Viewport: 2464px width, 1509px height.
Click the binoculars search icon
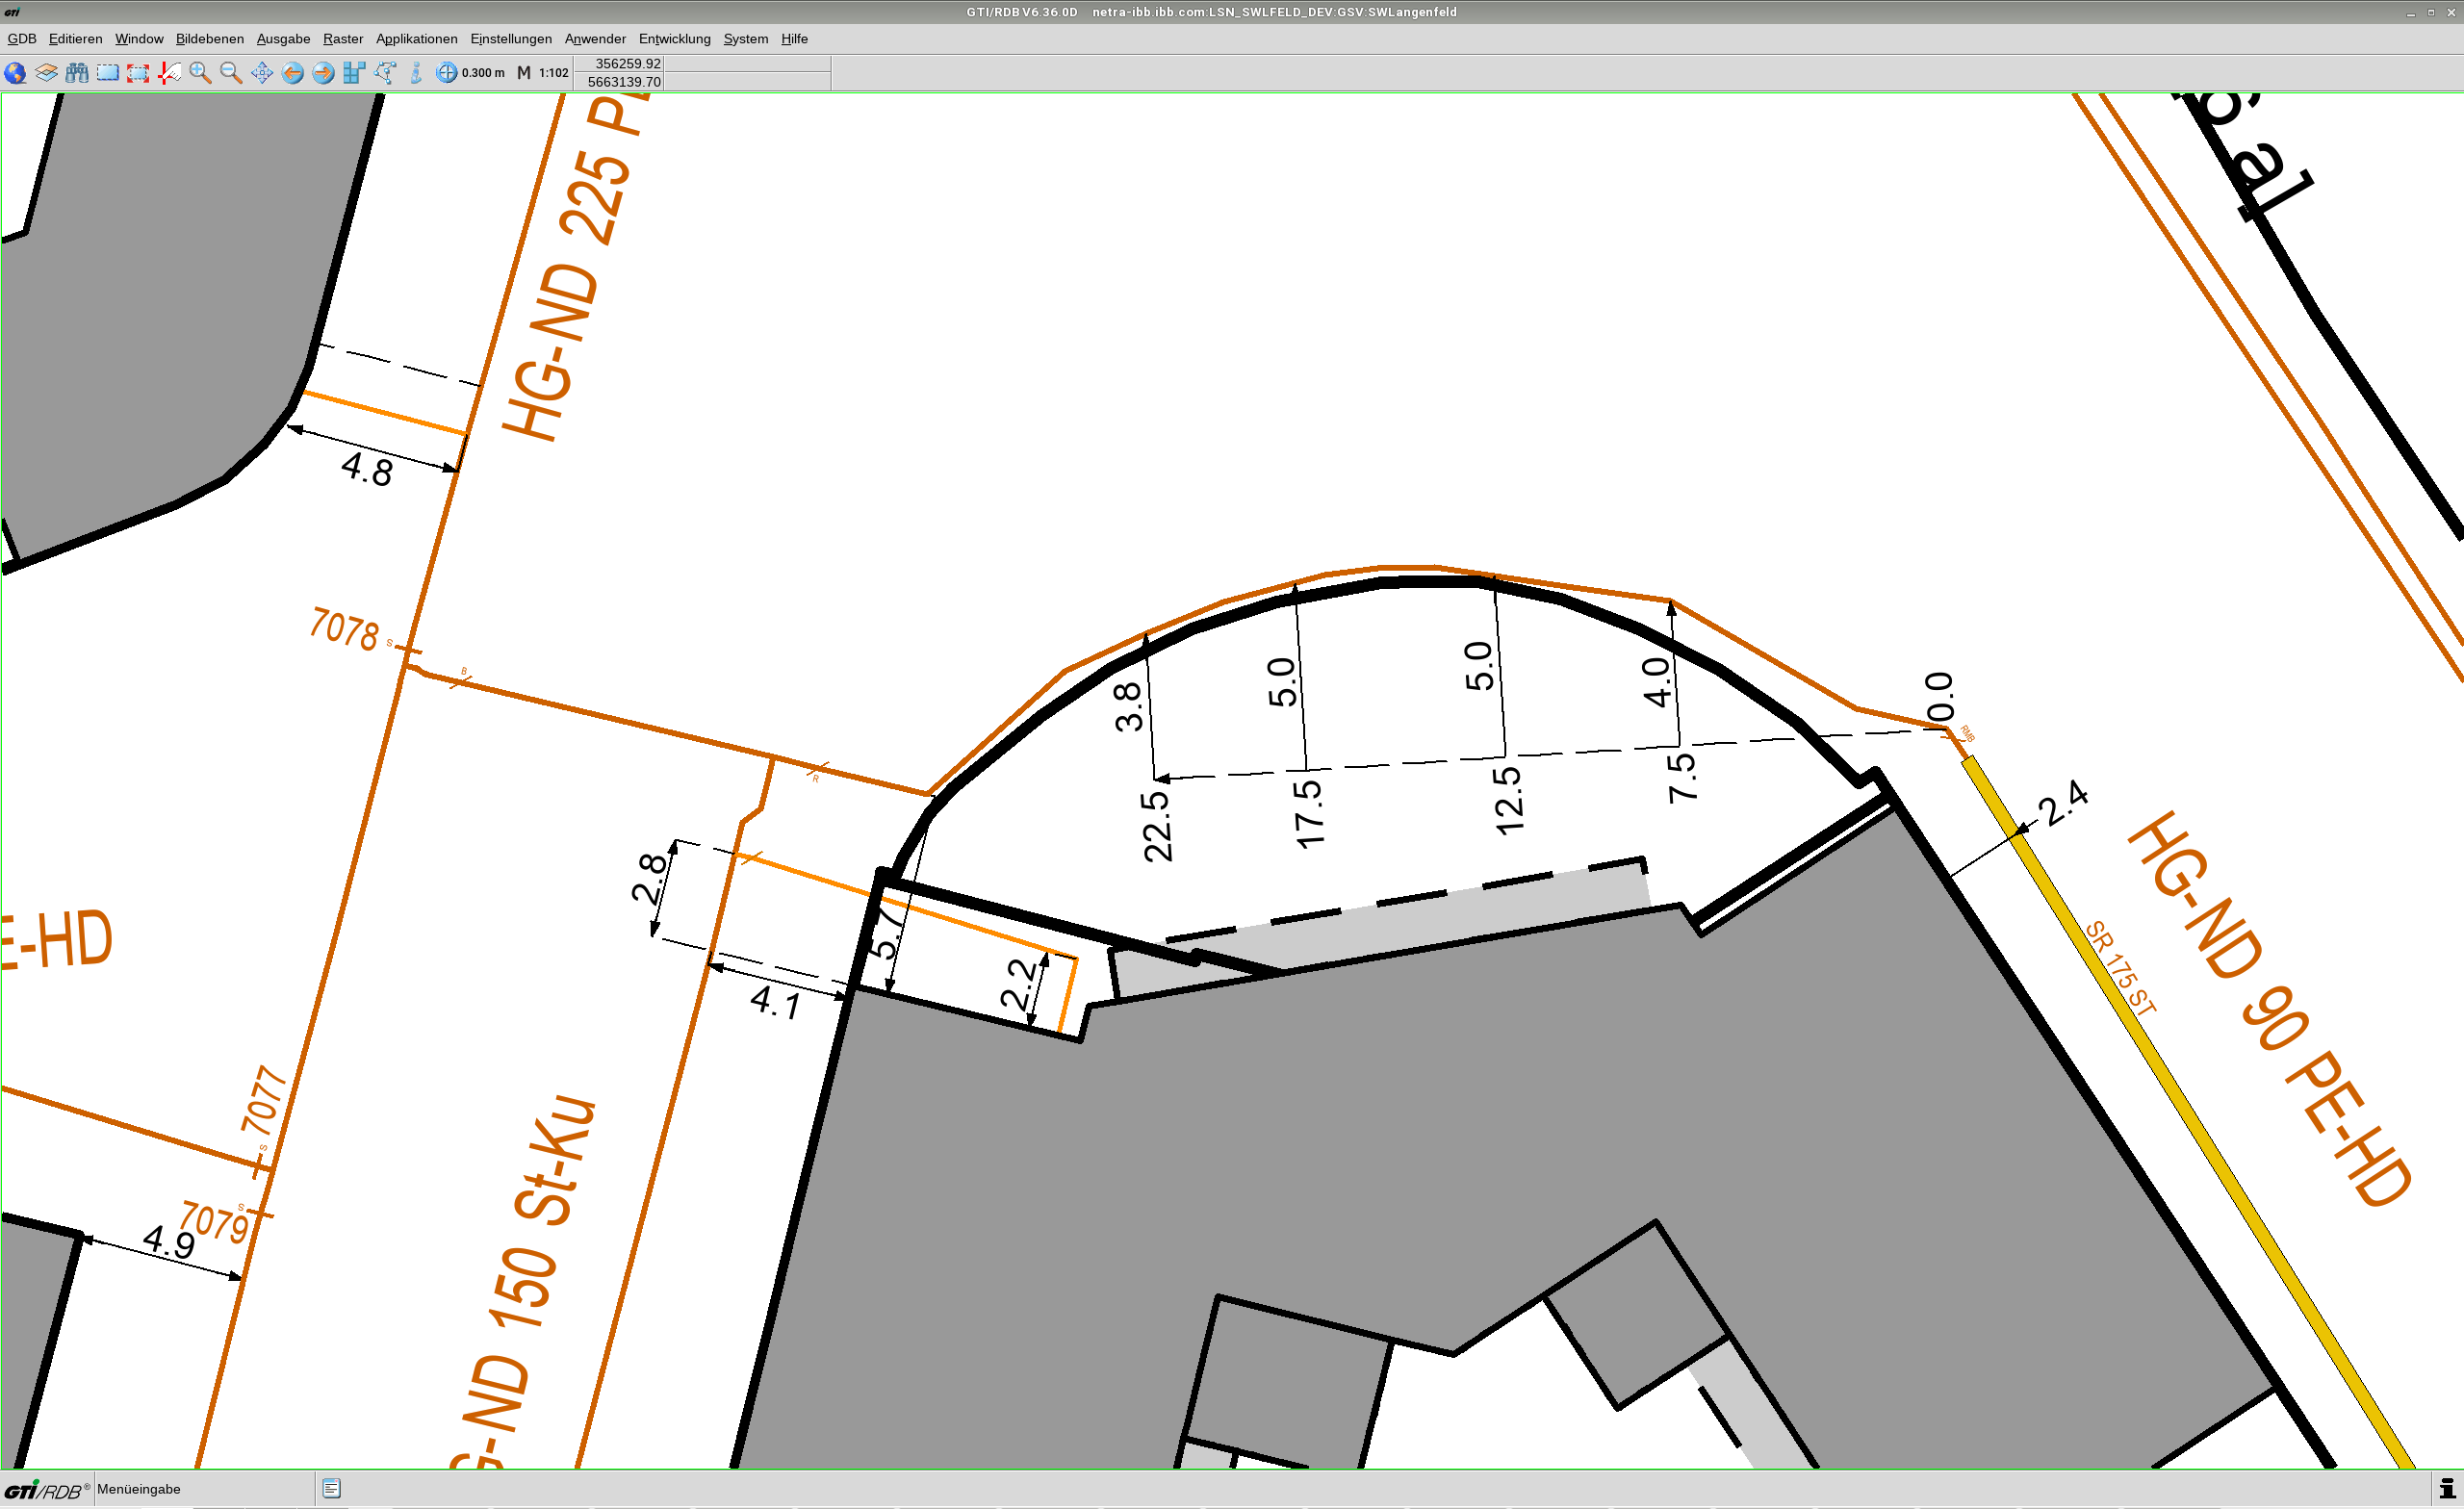(77, 73)
